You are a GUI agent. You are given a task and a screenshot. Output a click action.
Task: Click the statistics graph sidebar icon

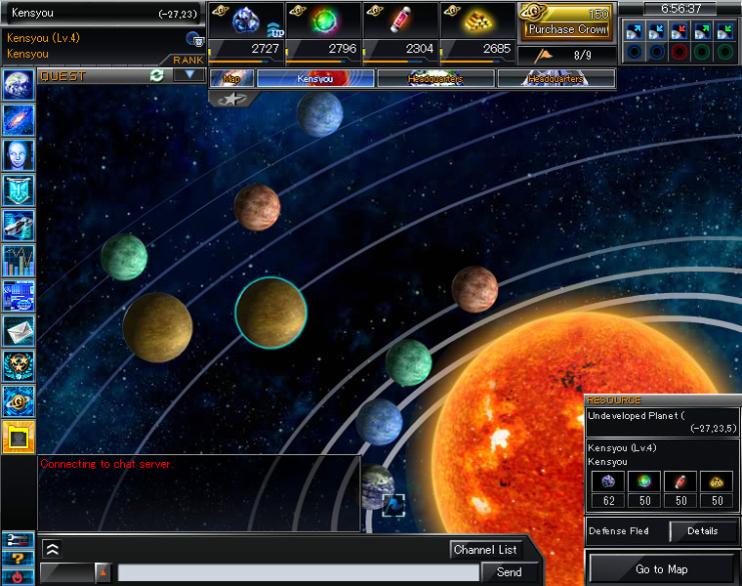pos(19,261)
